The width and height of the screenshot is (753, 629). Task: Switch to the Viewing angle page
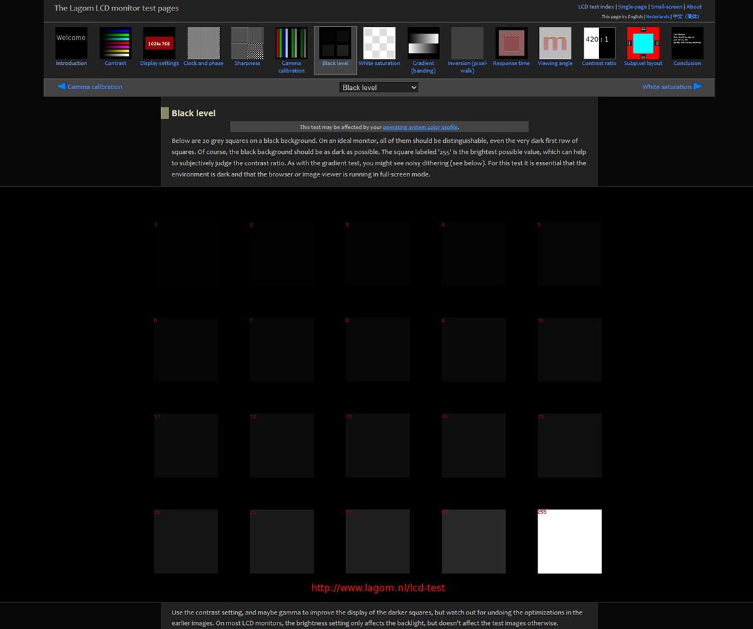pos(555,44)
